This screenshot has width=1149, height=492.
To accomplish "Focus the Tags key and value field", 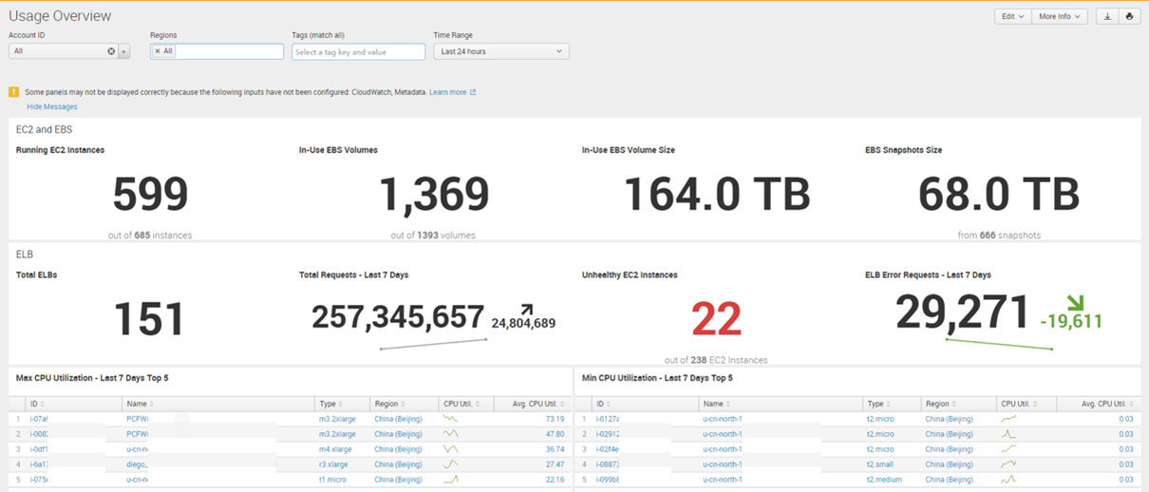I will pos(358,52).
